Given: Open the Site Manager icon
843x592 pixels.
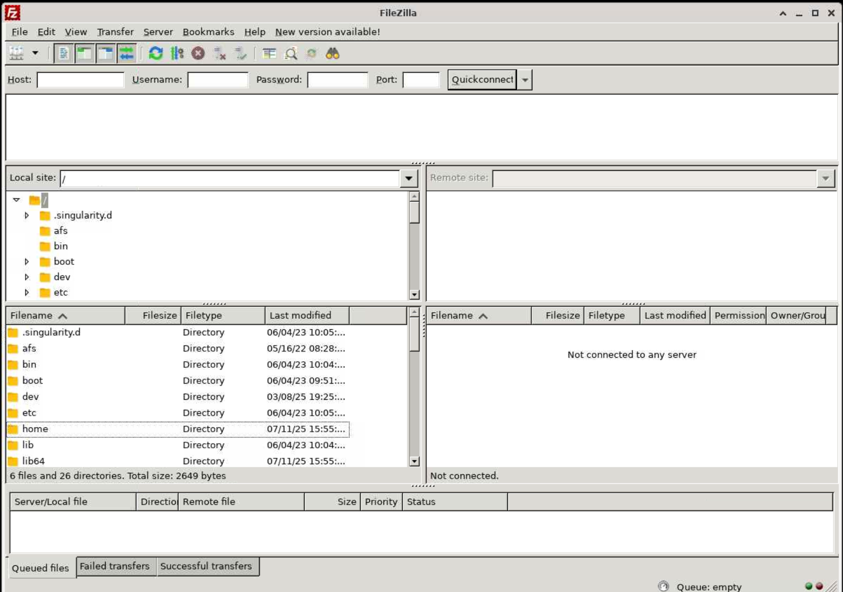Looking at the screenshot, I should click(16, 53).
